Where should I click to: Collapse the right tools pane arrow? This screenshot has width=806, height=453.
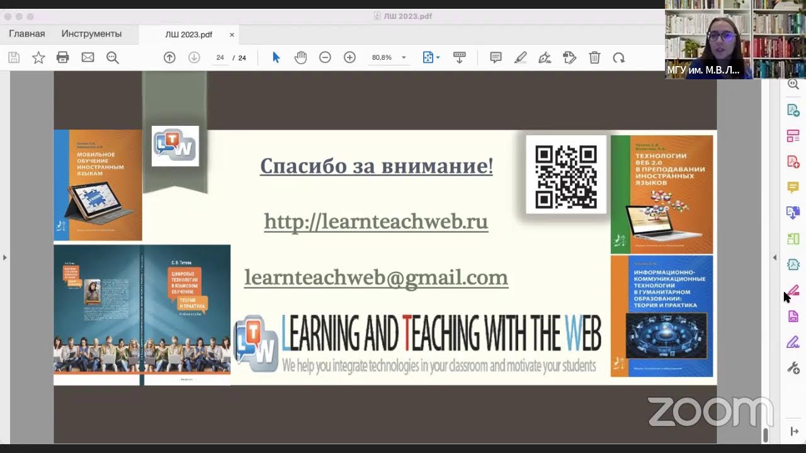tap(775, 257)
